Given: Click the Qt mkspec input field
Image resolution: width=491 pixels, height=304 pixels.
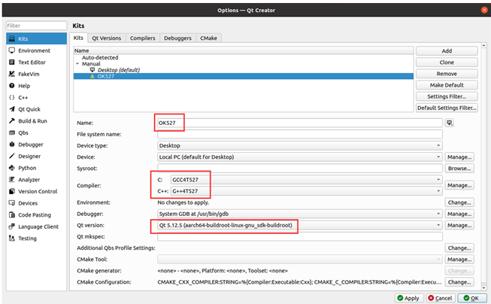Looking at the screenshot, I should point(300,236).
